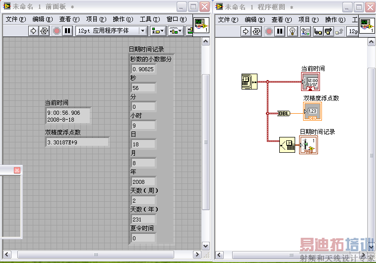Run the VI from block diagram toolbar
Image resolution: width=376 pixels, height=263 pixels.
(x=246, y=31)
